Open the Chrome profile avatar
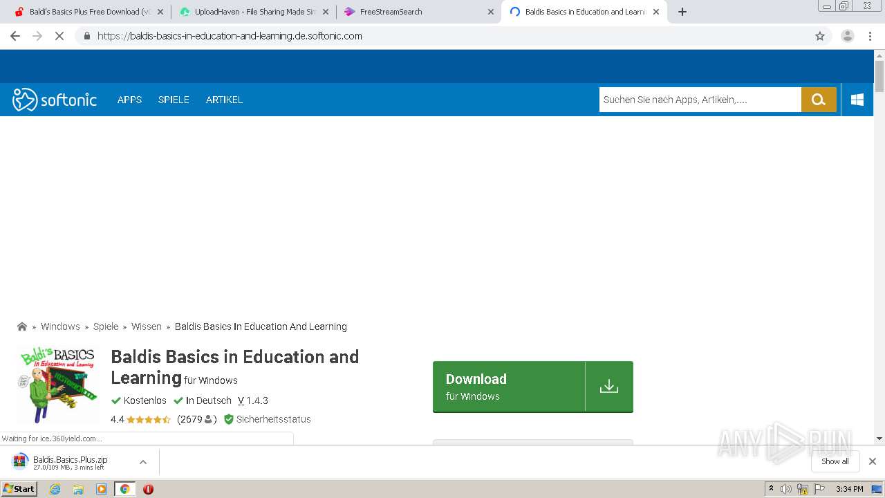 (848, 36)
